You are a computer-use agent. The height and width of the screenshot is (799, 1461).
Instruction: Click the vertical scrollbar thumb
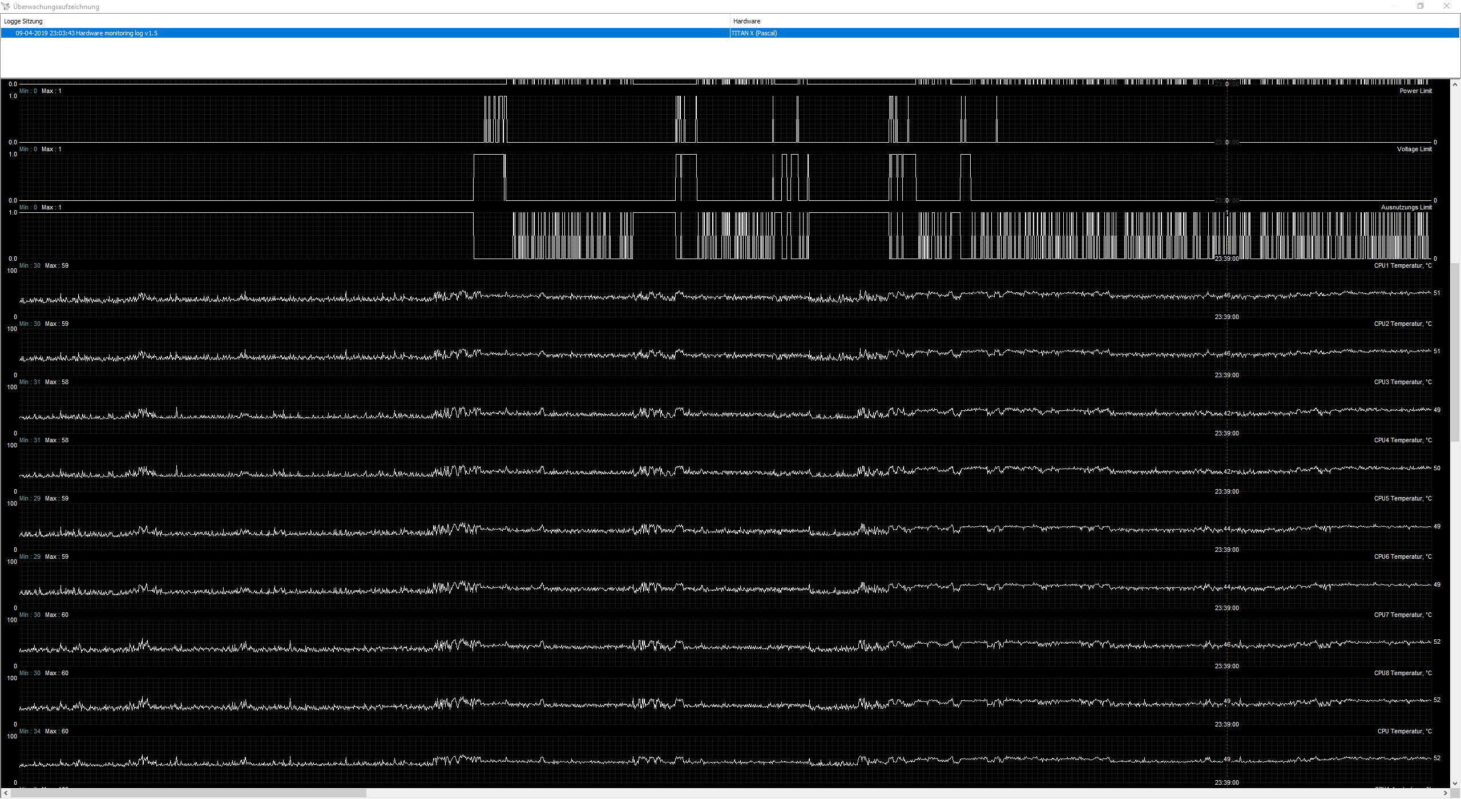coord(1455,351)
